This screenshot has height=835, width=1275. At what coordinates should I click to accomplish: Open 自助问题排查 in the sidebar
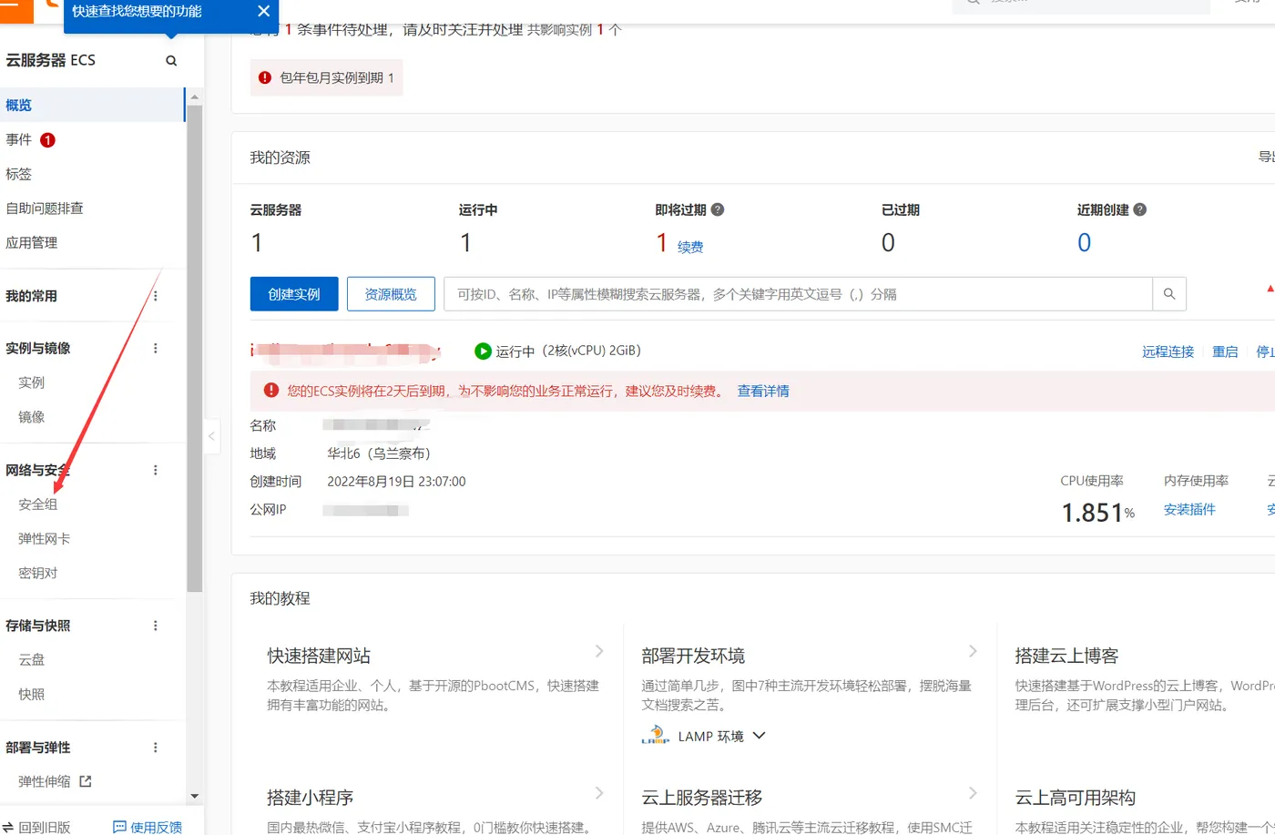click(45, 209)
